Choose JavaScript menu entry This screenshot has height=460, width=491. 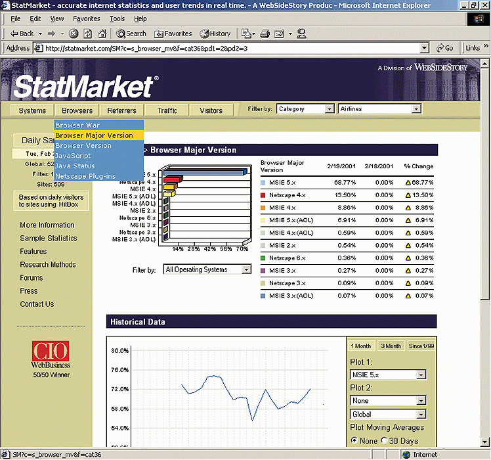[99, 156]
